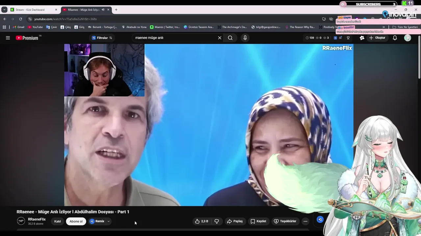Expand hidden bookmarks with the double chevron
The width and height of the screenshot is (421, 236).
(384, 27)
